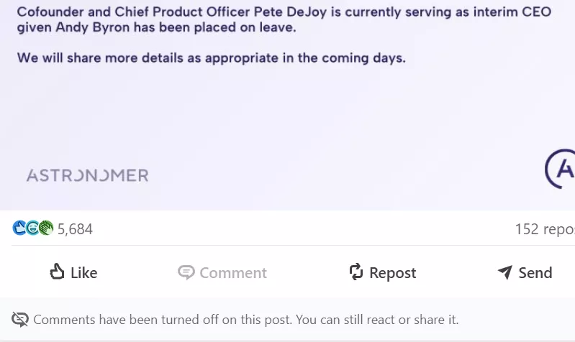Click the comments-turned-off crossed bubble icon
Screen dimensions: 575x342
point(20,320)
